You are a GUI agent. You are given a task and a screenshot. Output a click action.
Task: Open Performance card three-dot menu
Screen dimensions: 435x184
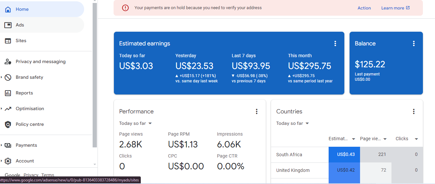[x=257, y=111]
